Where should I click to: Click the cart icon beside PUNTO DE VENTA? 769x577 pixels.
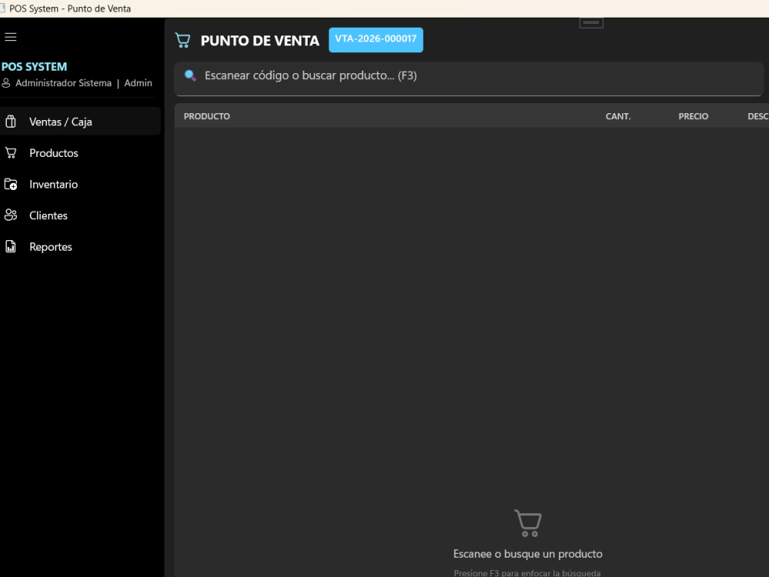tap(183, 40)
